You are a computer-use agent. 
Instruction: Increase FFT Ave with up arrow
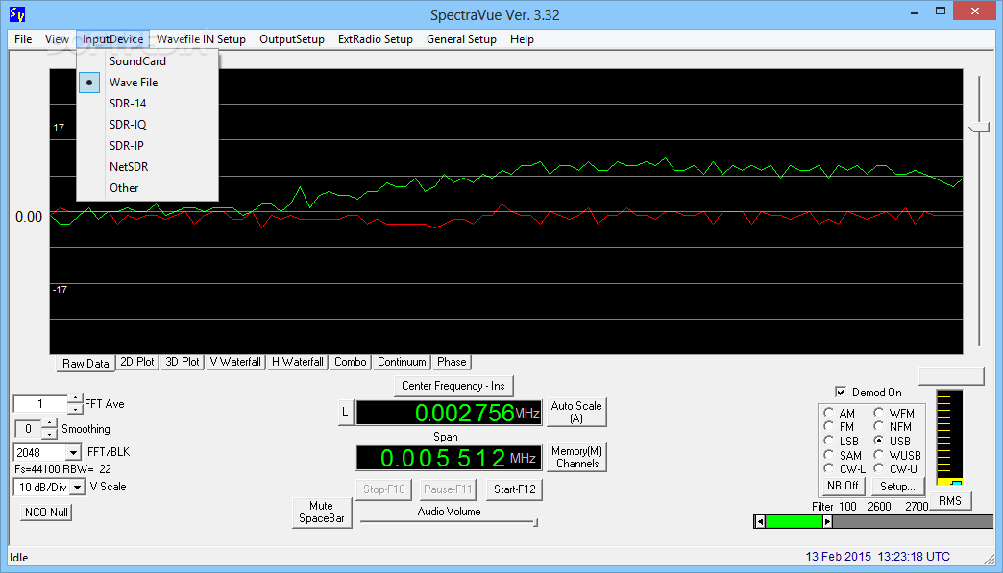pyautogui.click(x=75, y=398)
